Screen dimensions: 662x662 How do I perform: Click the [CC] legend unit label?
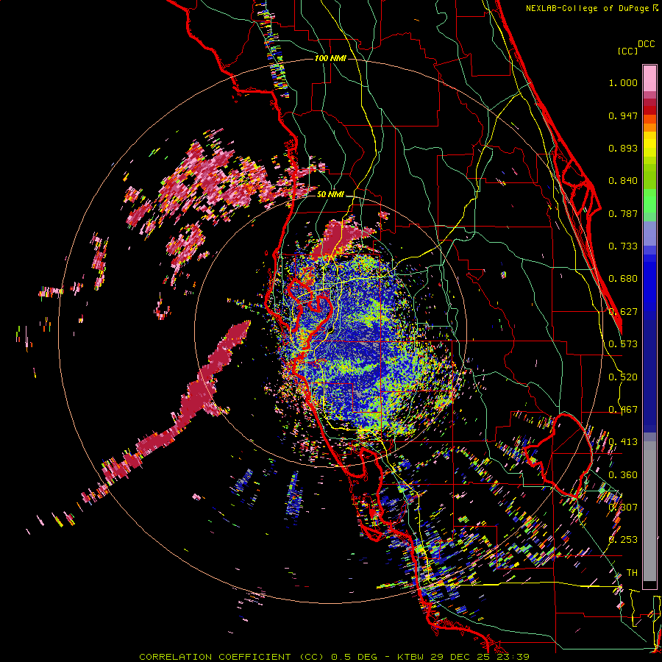click(x=628, y=51)
